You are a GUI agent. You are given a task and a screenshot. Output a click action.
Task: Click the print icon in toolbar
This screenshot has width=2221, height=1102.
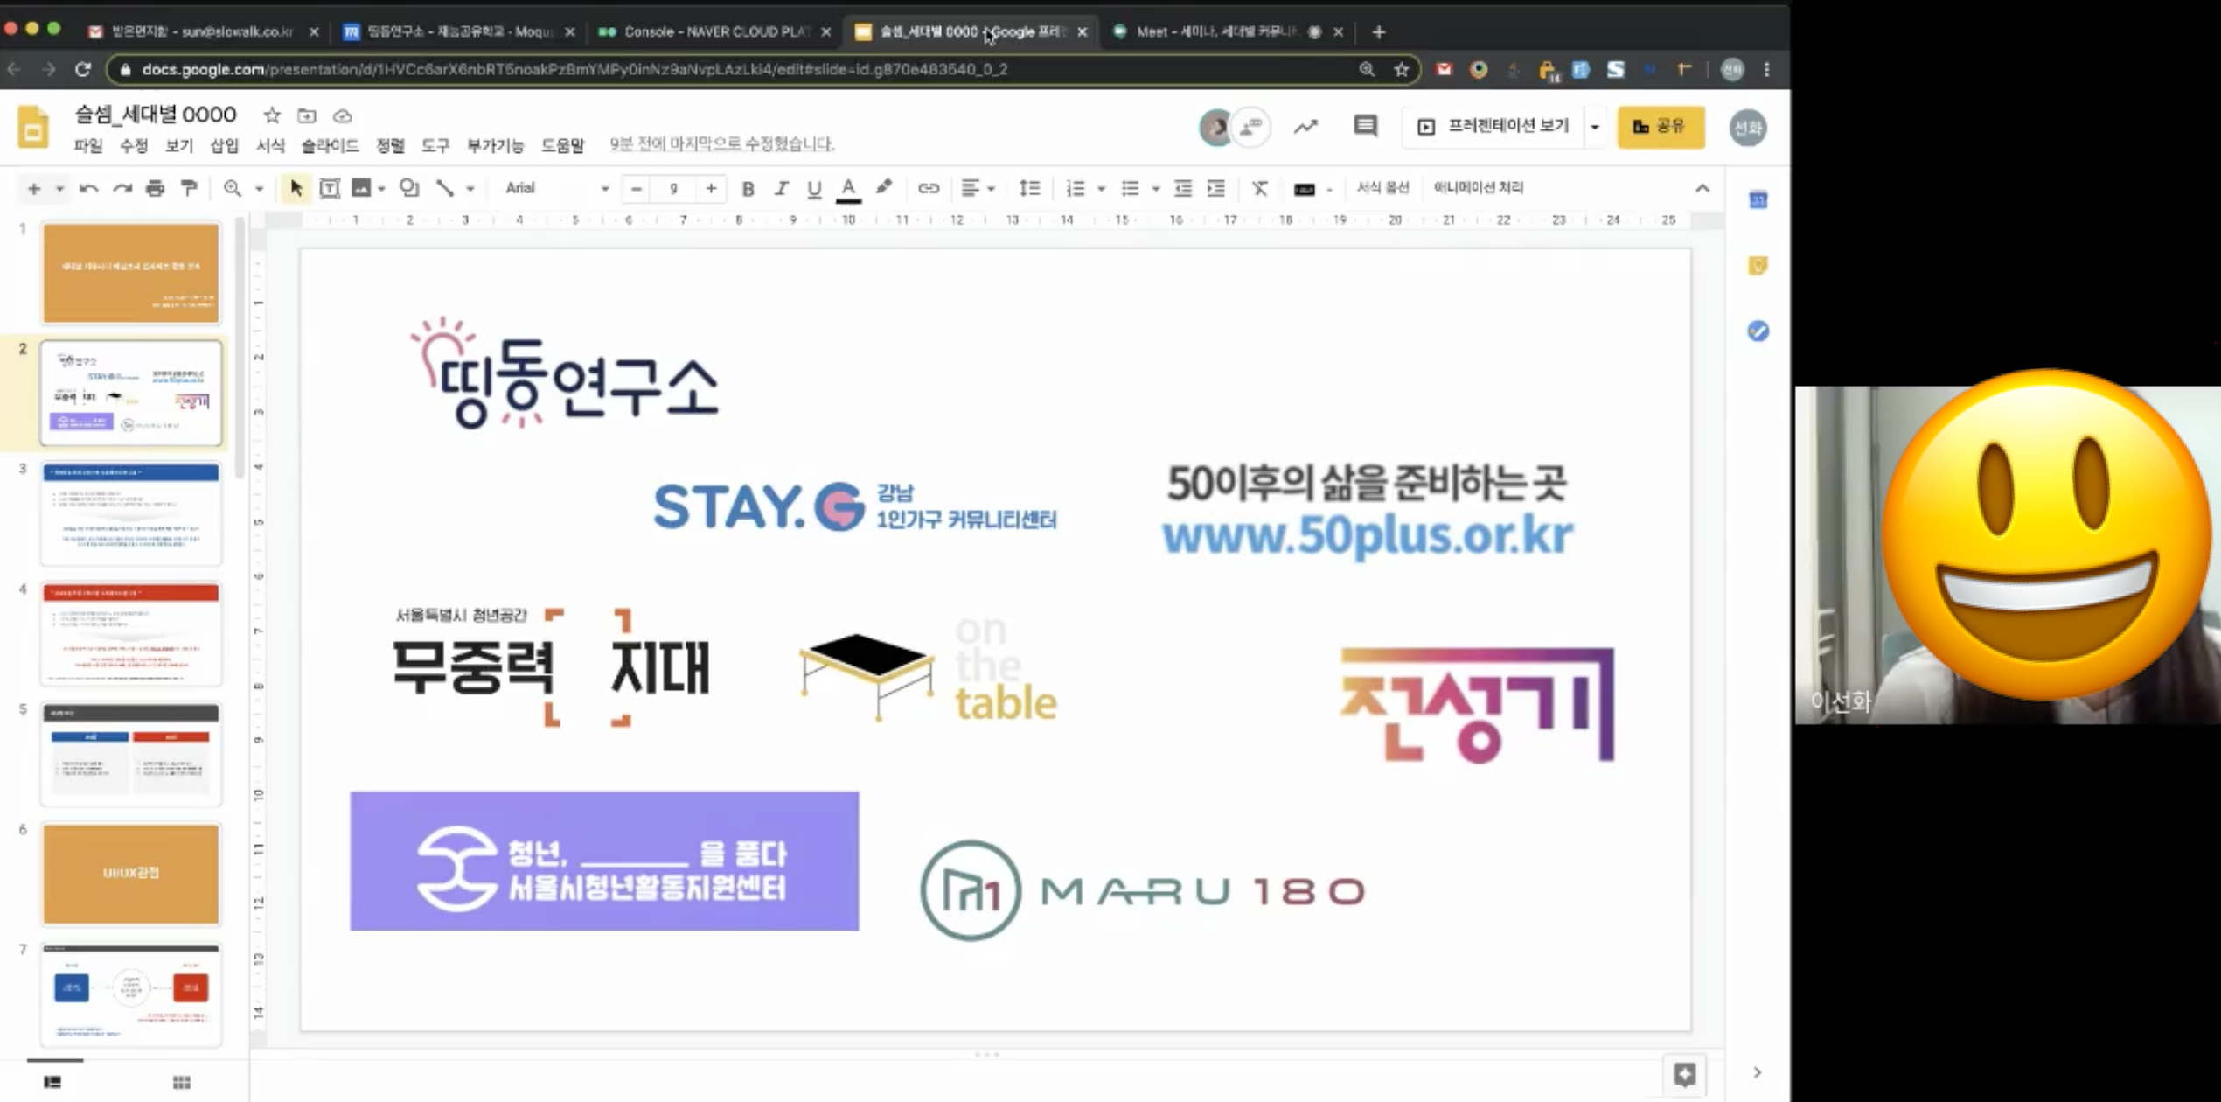(155, 188)
